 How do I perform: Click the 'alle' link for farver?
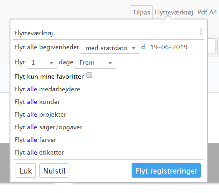(x=32, y=140)
